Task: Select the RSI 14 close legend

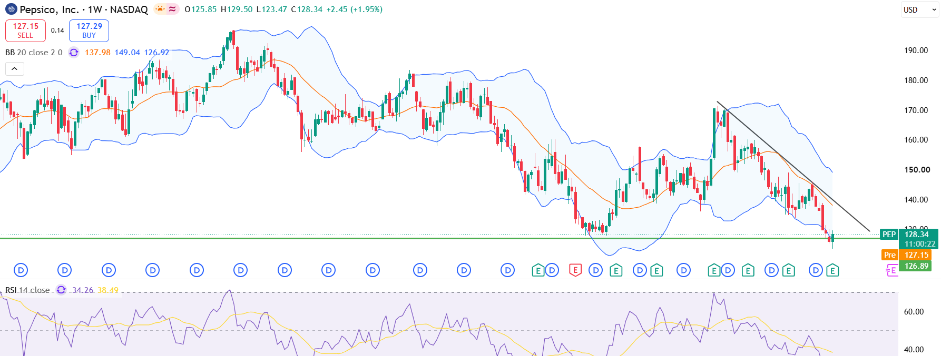Action: [27, 290]
